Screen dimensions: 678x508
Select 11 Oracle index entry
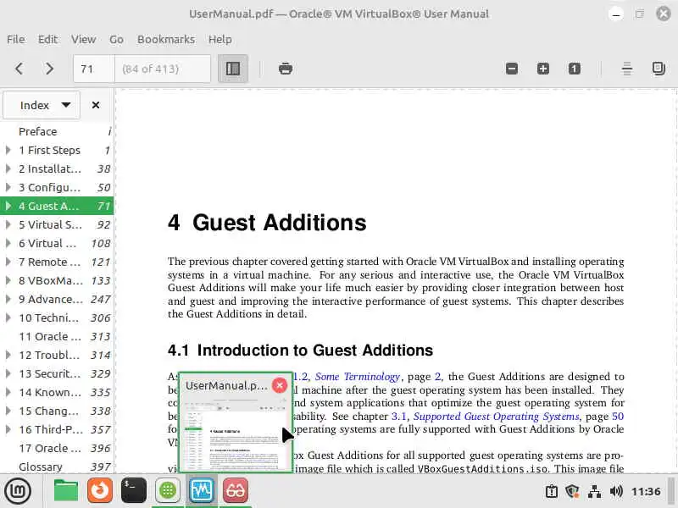click(x=57, y=336)
